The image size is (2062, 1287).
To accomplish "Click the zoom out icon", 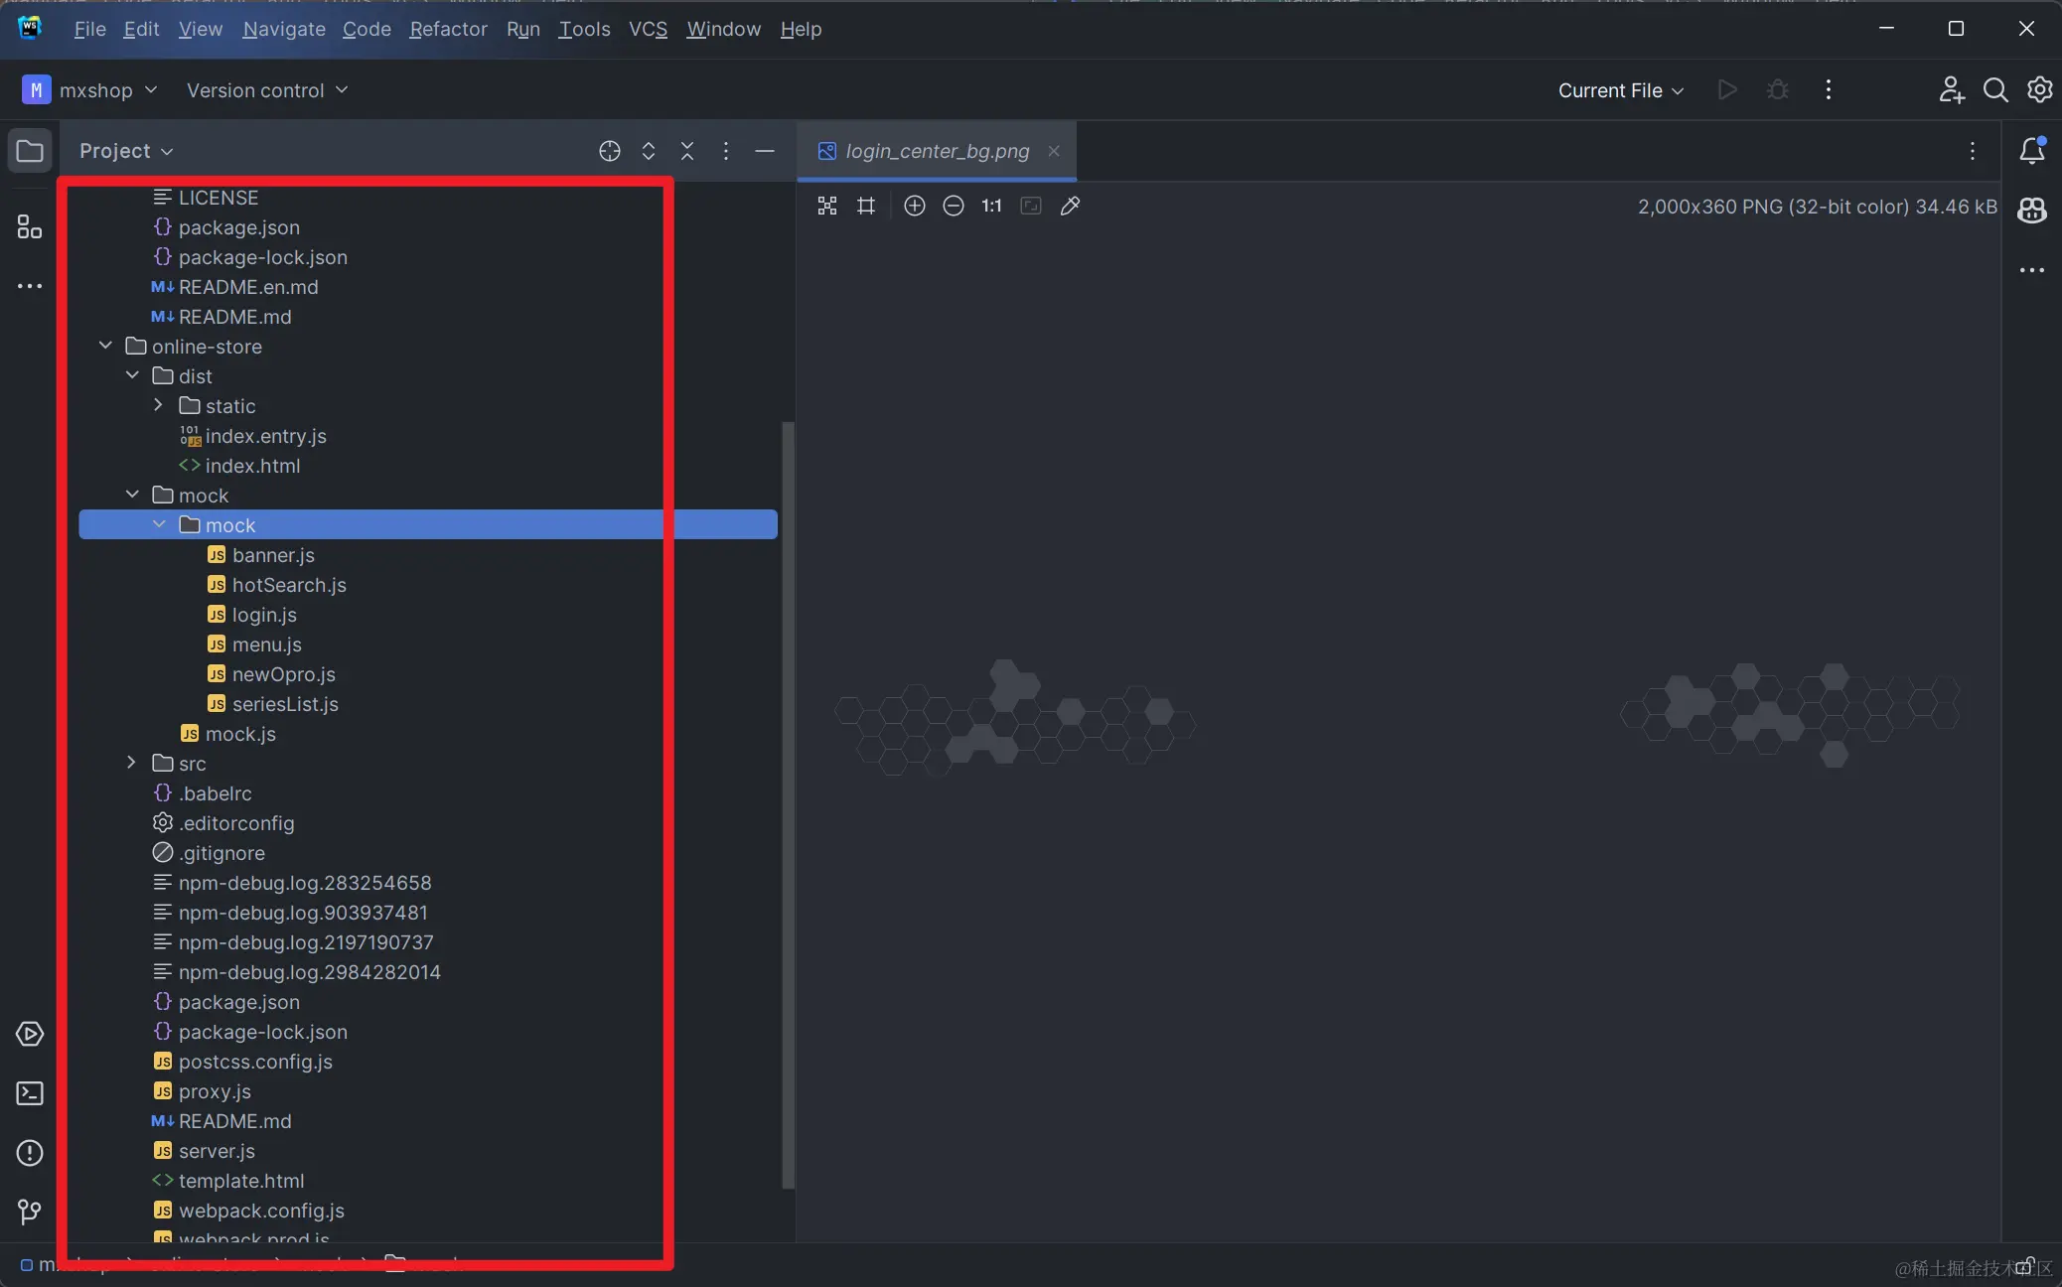I will point(953,206).
